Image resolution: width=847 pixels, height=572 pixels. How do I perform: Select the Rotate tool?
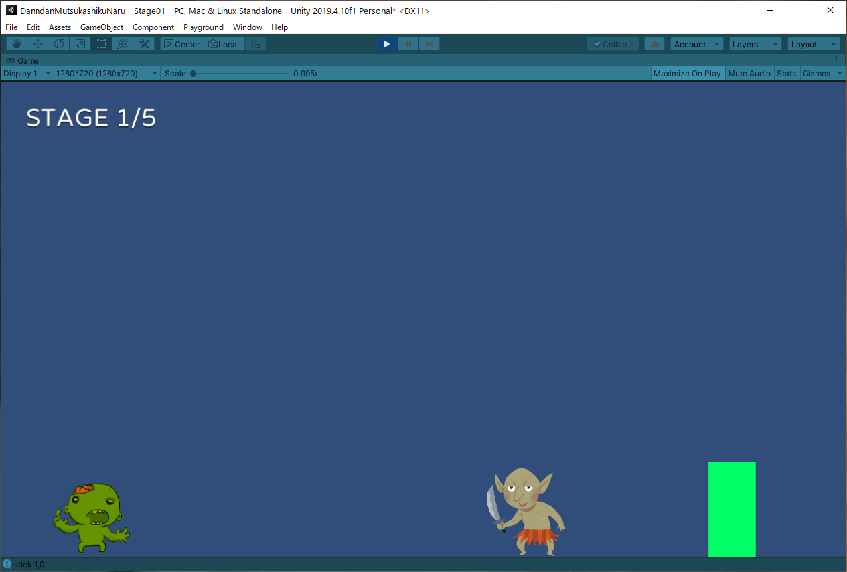59,44
